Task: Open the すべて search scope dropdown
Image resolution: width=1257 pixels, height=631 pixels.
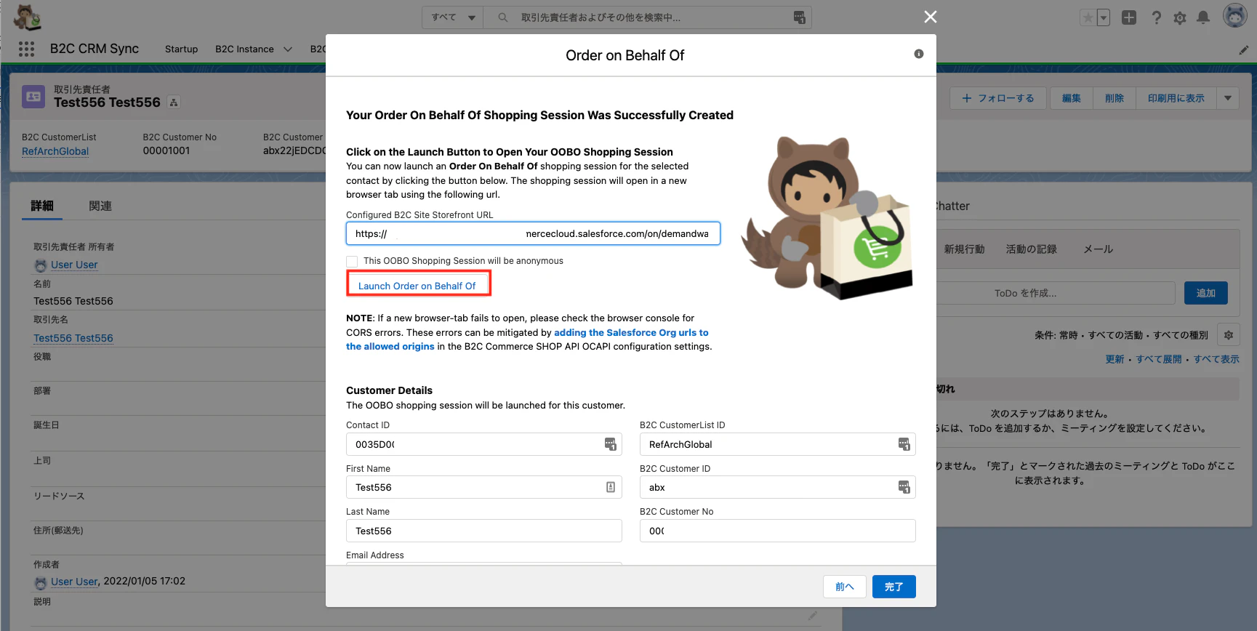Action: (454, 17)
